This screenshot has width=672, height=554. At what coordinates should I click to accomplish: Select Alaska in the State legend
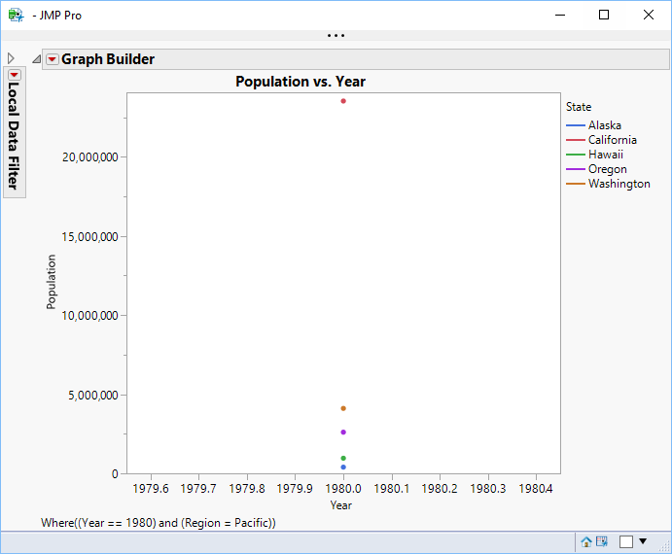(x=604, y=125)
